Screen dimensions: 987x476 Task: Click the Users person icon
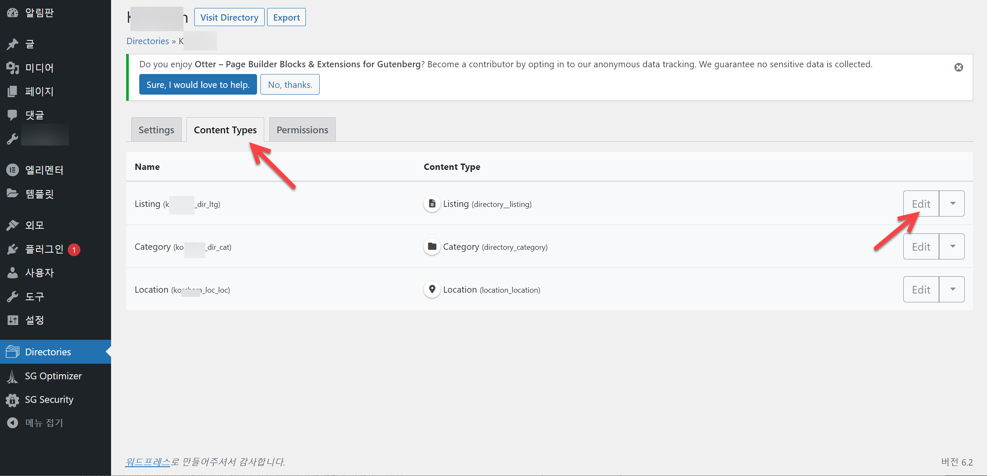point(13,273)
